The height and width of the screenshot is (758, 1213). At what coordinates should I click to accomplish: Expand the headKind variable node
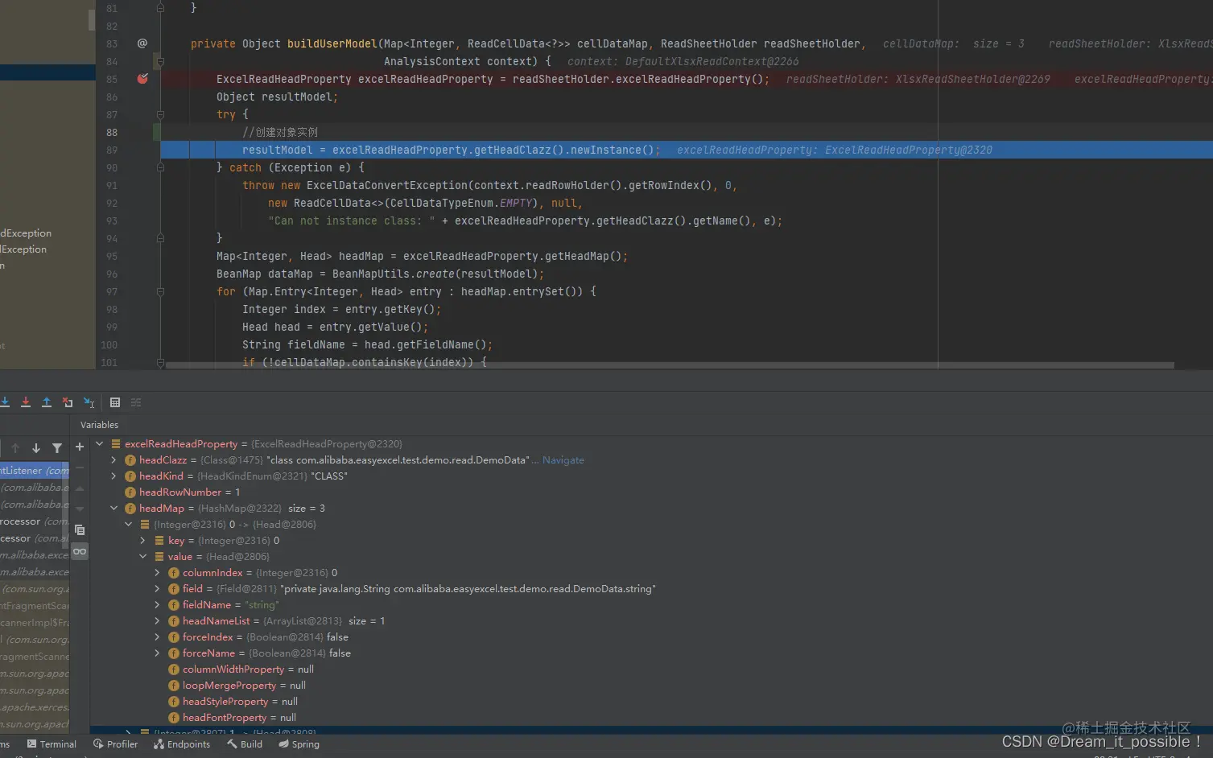coord(114,476)
